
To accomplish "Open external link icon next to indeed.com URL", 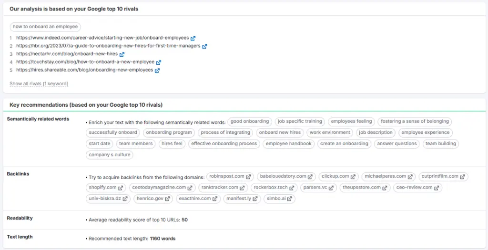I will pyautogui.click(x=193, y=38).
